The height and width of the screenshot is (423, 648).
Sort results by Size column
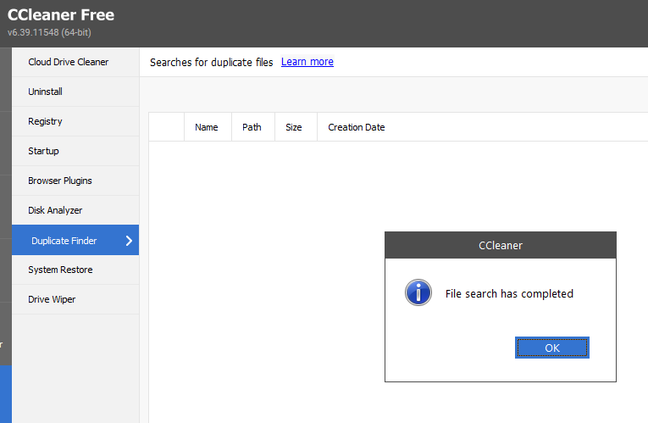(296, 127)
